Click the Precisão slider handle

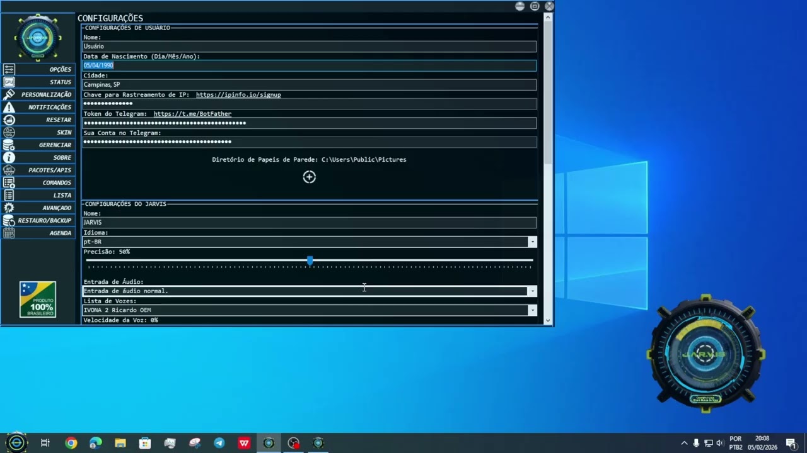click(x=310, y=260)
